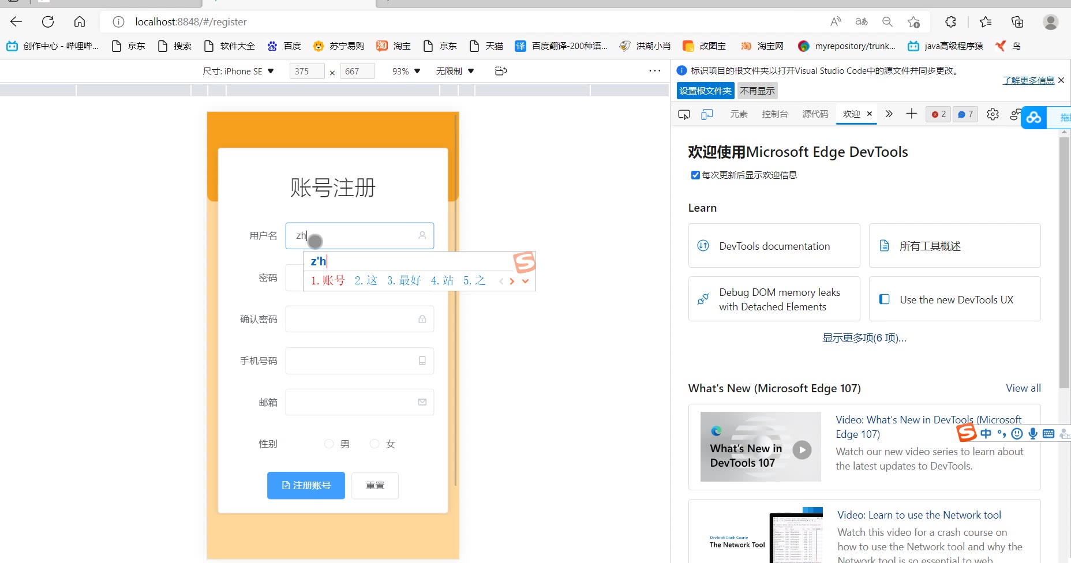Viewport: 1071px width, 563px height.
Task: Add a new DevTools tool tab
Action: click(911, 114)
